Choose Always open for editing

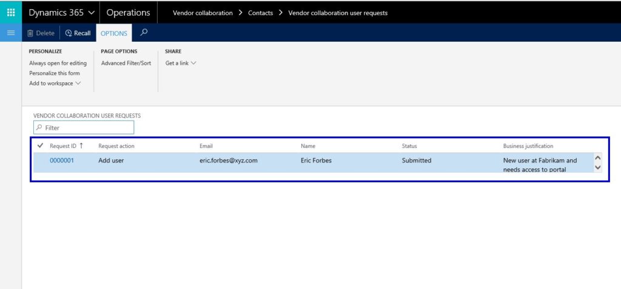[x=58, y=64]
